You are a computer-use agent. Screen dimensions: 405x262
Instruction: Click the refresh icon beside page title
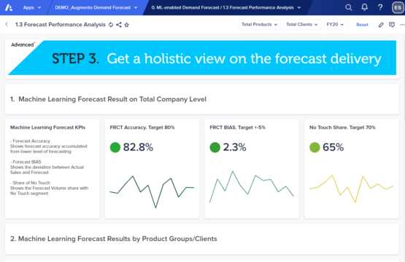pyautogui.click(x=111, y=25)
